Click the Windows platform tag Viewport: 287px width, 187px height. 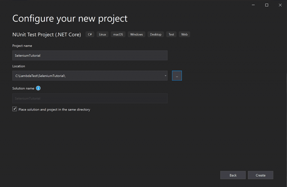(x=136, y=34)
